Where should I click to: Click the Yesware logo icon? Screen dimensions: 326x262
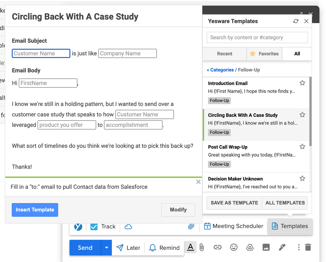pos(78,226)
